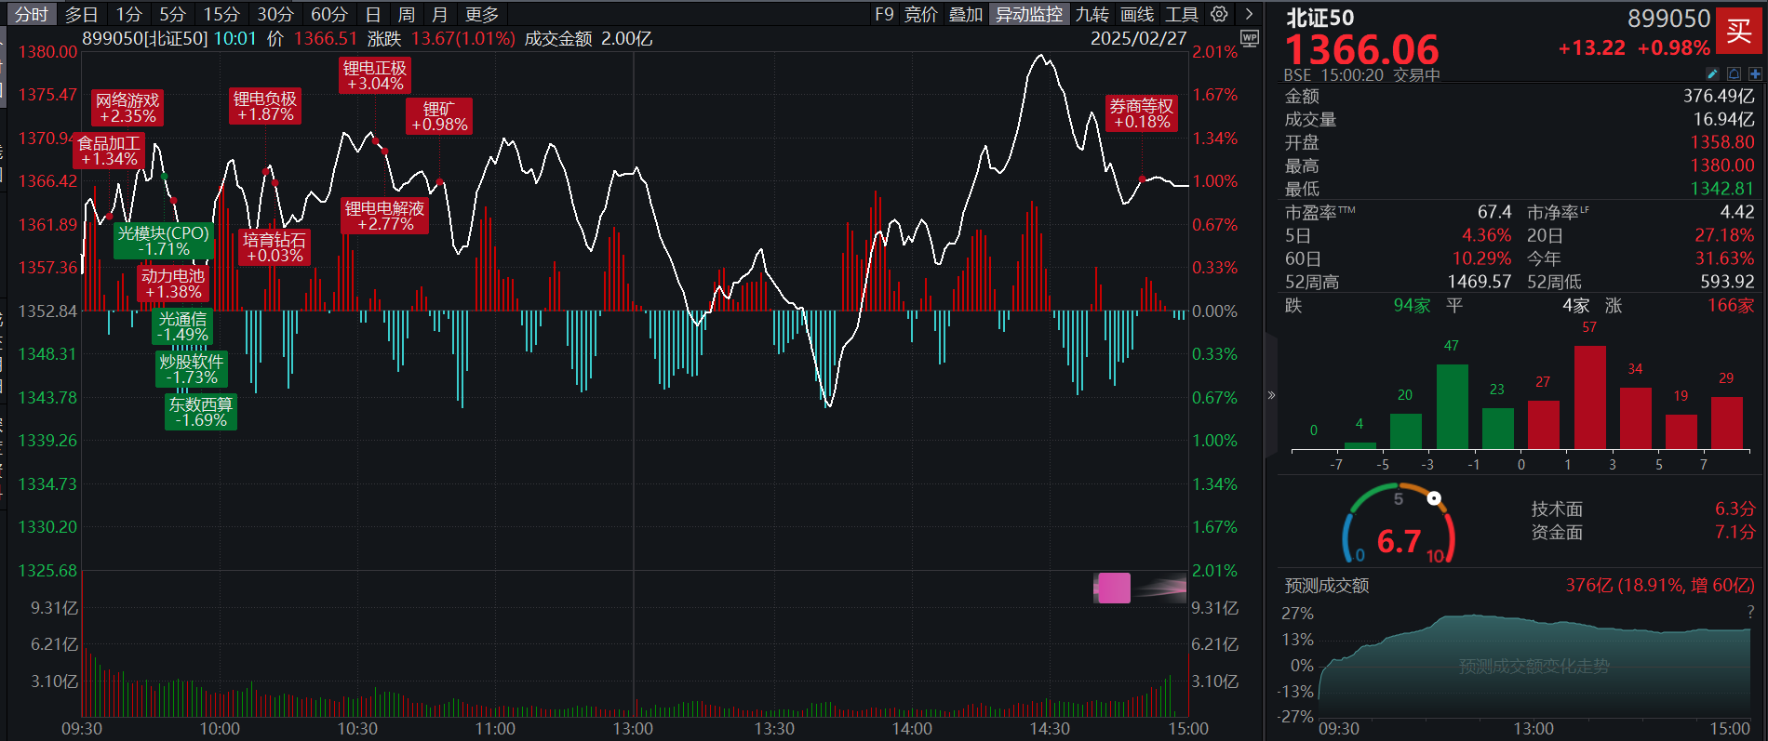The height and width of the screenshot is (741, 1768).
Task: Click 东数西算 -1.69% sector tag
Action: click(x=201, y=412)
